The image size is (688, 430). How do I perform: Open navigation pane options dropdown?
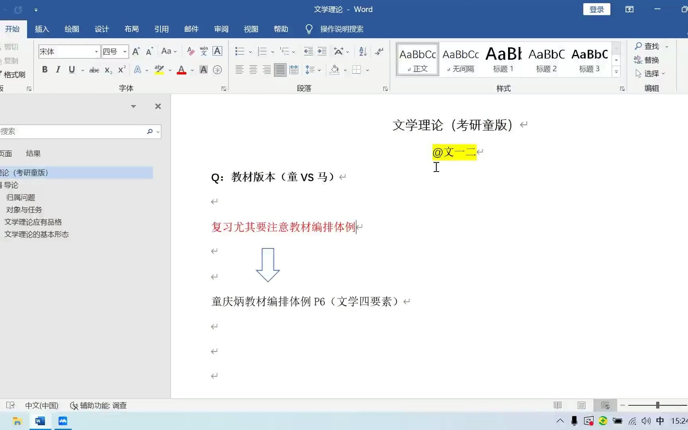[x=133, y=106]
